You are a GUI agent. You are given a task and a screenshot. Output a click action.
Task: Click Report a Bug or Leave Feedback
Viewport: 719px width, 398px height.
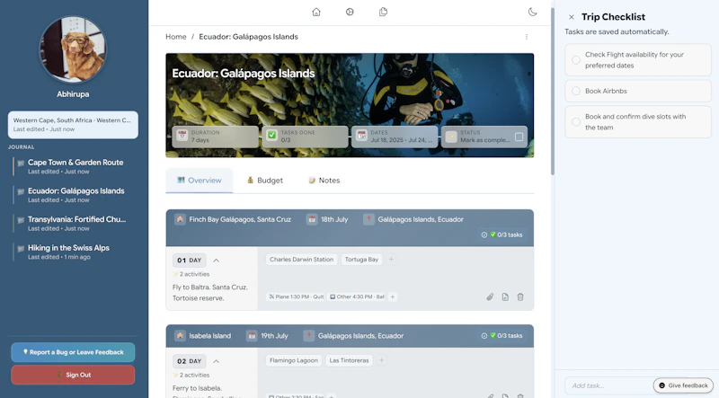point(73,352)
